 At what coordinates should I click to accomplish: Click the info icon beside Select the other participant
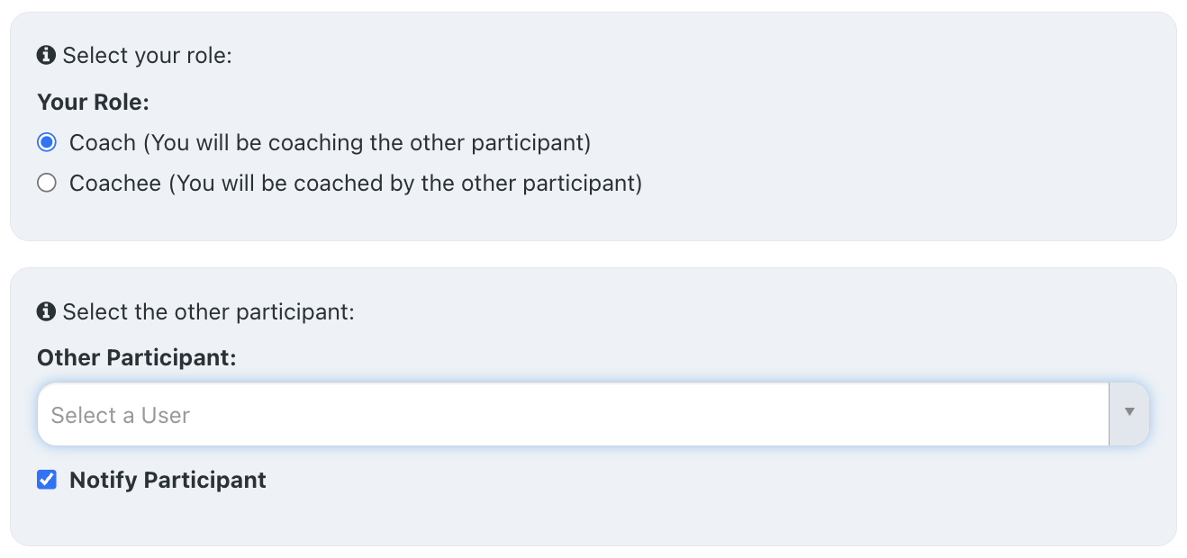[x=46, y=311]
